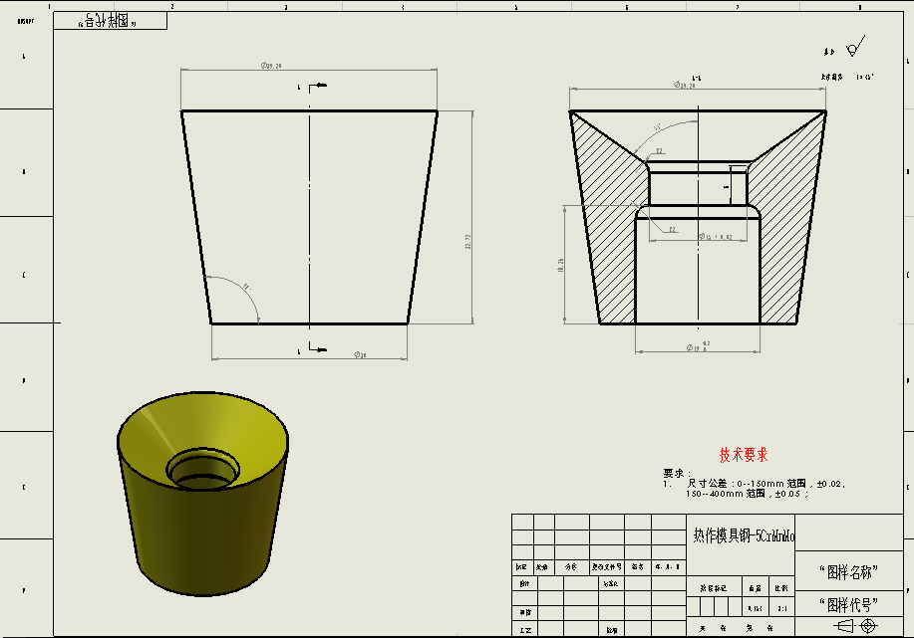
Task: Select the upper R2 fillet callout in section view
Action: [659, 150]
